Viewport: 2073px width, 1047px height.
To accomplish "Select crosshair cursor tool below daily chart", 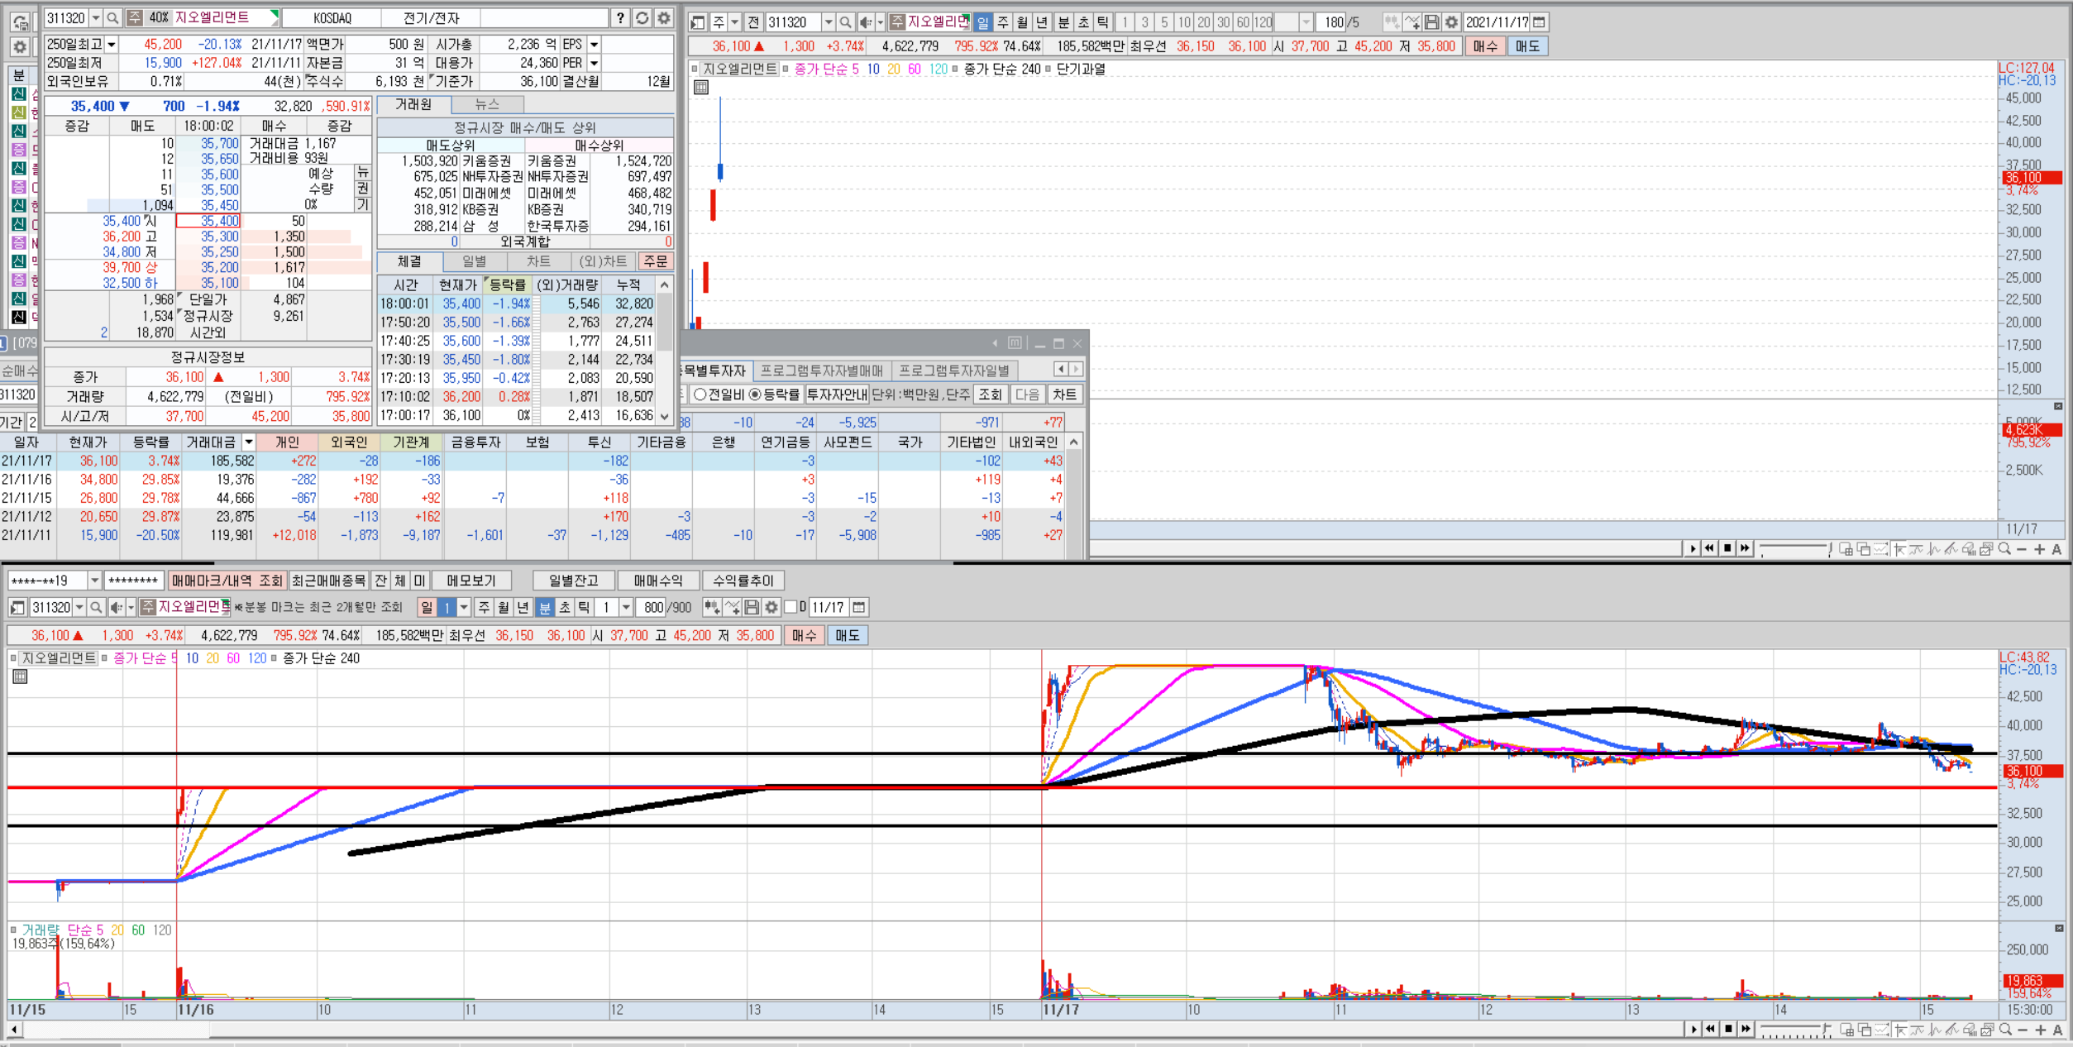I will (x=1900, y=549).
